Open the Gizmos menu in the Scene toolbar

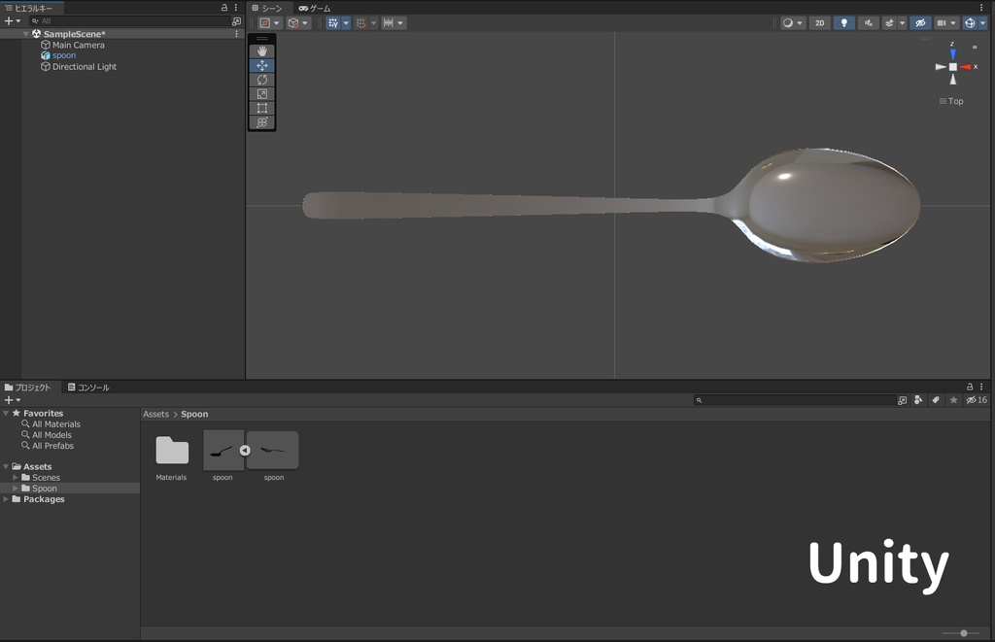pyautogui.click(x=975, y=22)
